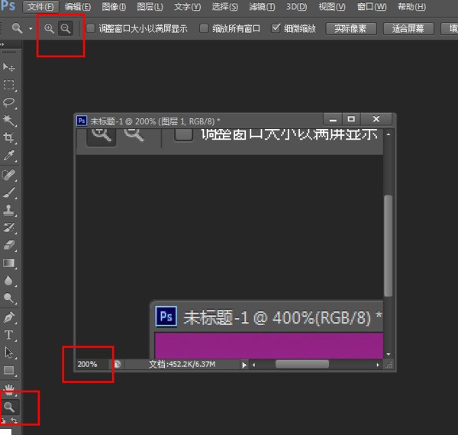The height and width of the screenshot is (435, 458).
Task: Click the 200% zoom level field
Action: 92,364
